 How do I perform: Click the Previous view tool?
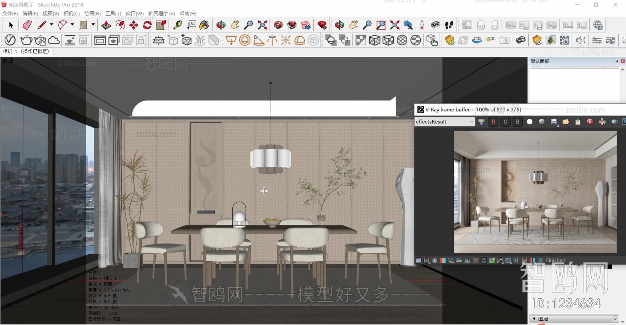[x=408, y=25]
